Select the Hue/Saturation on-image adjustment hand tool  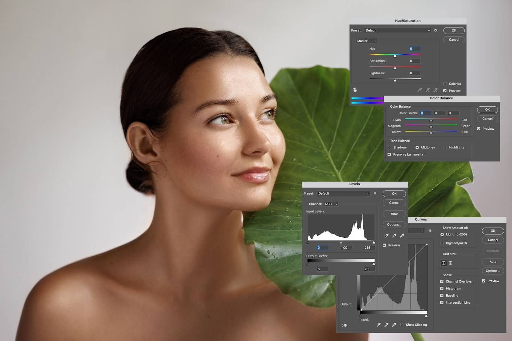355,90
